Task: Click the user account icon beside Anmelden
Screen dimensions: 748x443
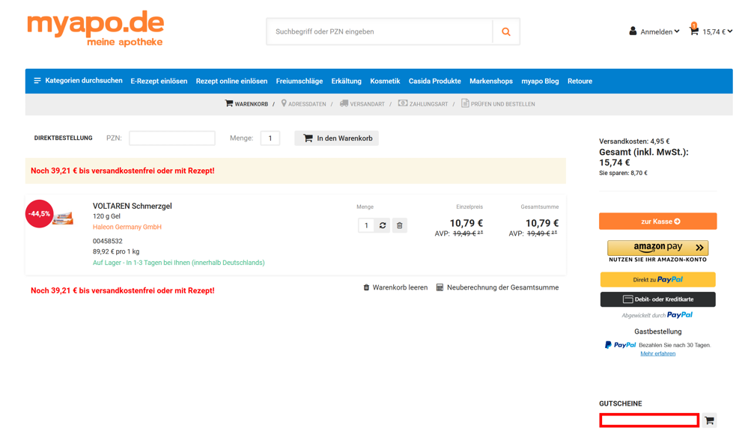Action: (633, 31)
